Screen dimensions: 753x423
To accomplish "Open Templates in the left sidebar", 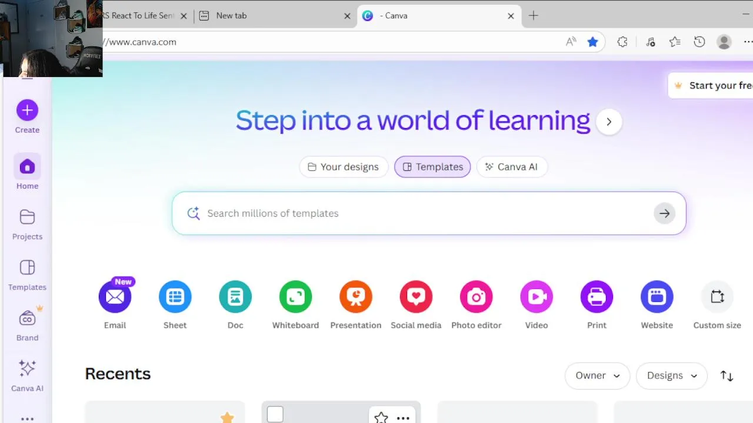I will coord(27,275).
